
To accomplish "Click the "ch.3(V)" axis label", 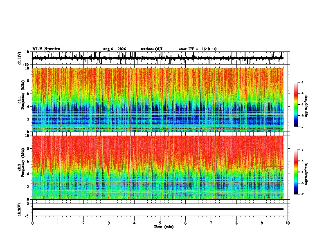I will tap(20, 210).
